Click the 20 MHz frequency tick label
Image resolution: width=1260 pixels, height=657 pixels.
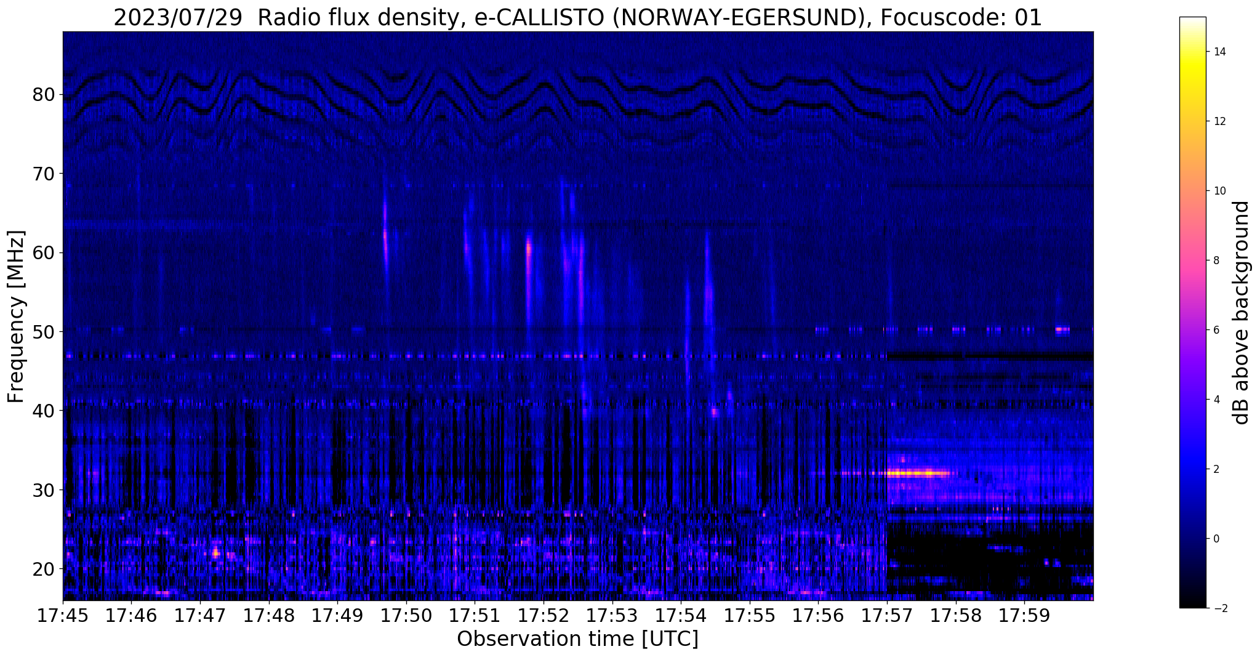[x=44, y=568]
